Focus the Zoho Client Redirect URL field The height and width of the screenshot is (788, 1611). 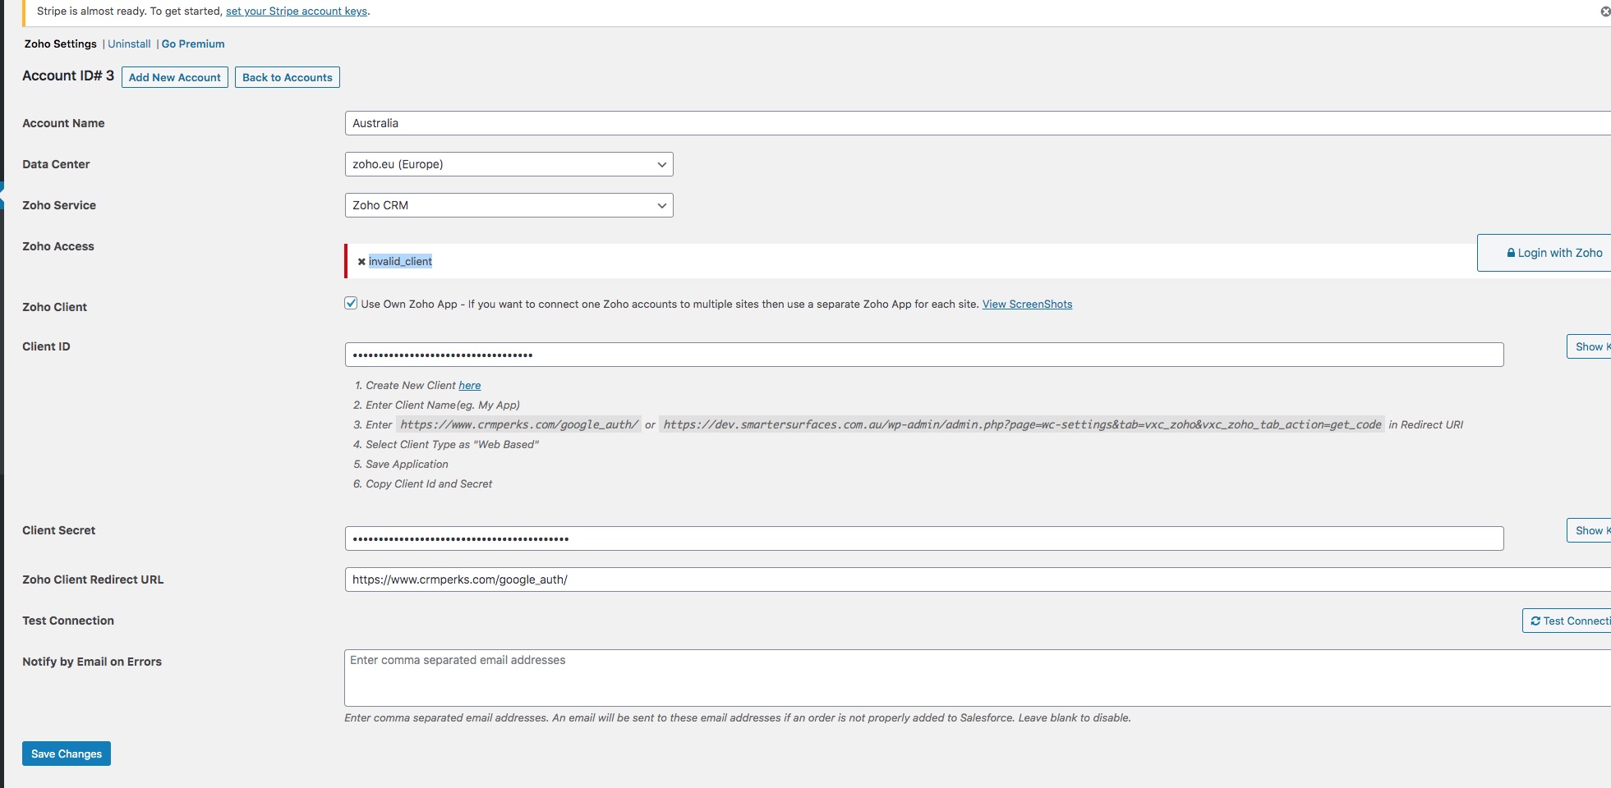(978, 580)
